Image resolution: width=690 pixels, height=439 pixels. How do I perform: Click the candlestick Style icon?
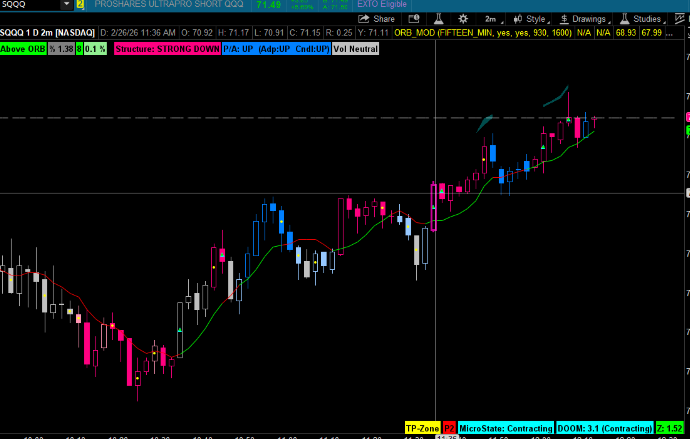pyautogui.click(x=518, y=19)
